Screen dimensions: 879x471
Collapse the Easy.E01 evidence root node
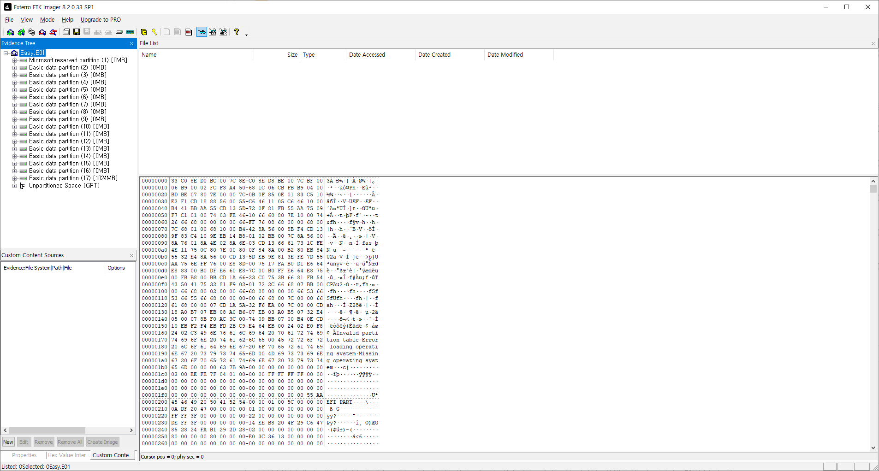click(6, 53)
